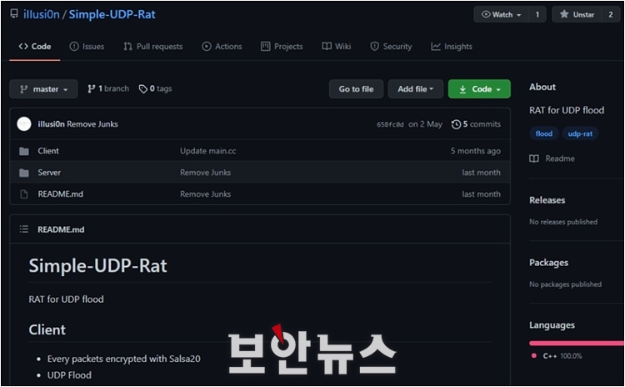The height and width of the screenshot is (387, 625).
Task: Open the Readme link in About
Action: (552, 158)
